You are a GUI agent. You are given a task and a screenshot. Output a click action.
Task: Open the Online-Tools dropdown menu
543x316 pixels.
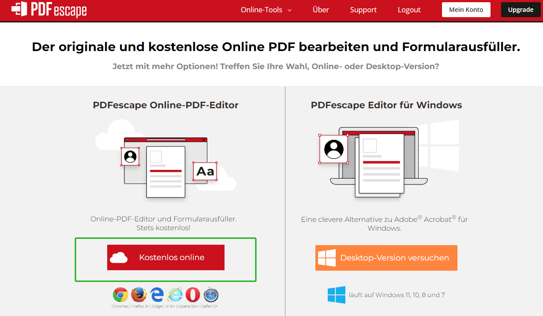click(266, 10)
